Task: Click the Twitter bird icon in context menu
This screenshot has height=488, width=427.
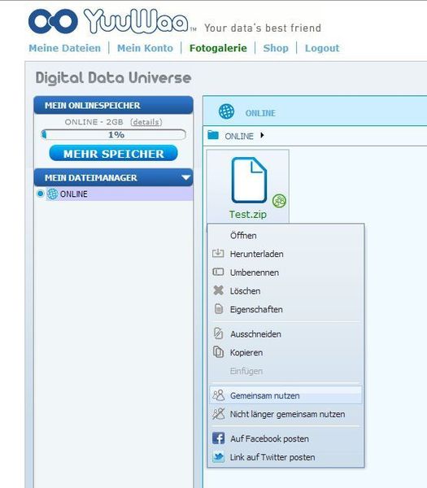Action: 218,456
